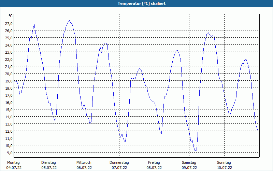Select the 20,0 axis value
Screen dimensions: 273x171
pyautogui.click(x=9, y=74)
